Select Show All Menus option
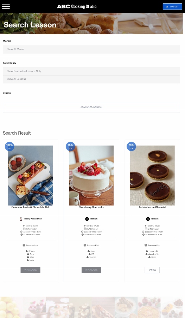 [x=91, y=49]
